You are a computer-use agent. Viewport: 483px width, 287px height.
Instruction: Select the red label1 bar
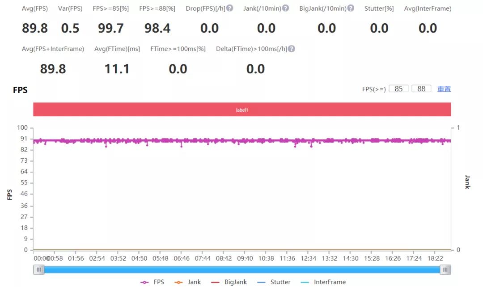(x=241, y=110)
